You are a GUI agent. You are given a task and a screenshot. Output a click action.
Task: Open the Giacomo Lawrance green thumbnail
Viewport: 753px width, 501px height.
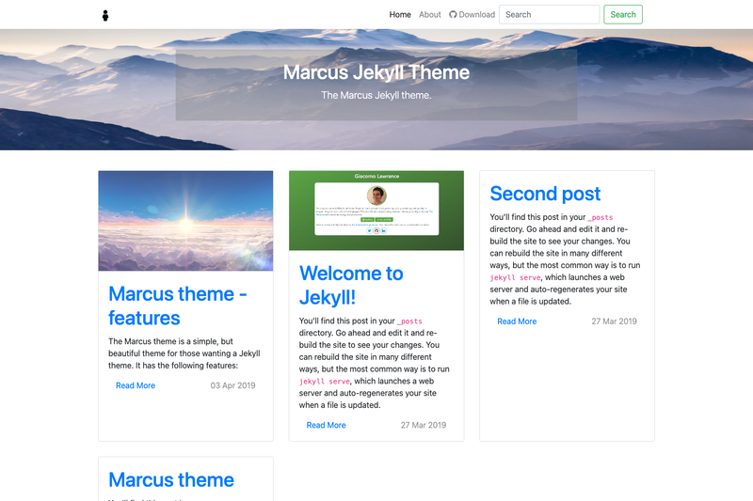(376, 211)
